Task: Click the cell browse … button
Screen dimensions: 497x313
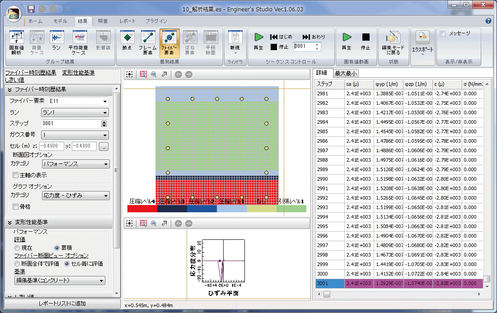Action: [103, 146]
